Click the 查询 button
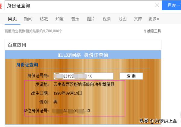Screen dimensions: 181x127 [x=131, y=76]
